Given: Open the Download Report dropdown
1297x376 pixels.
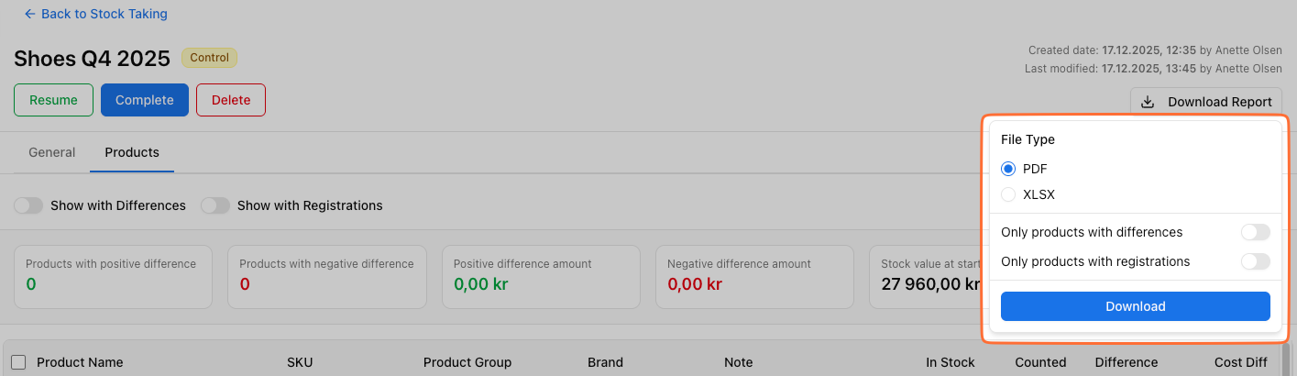Looking at the screenshot, I should coord(1206,102).
